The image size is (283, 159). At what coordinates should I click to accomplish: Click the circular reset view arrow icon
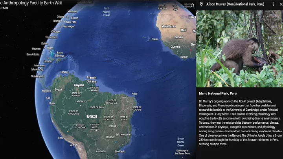click(x=192, y=5)
